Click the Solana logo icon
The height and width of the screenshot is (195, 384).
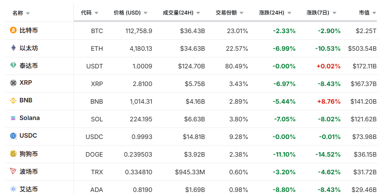pos(13,118)
